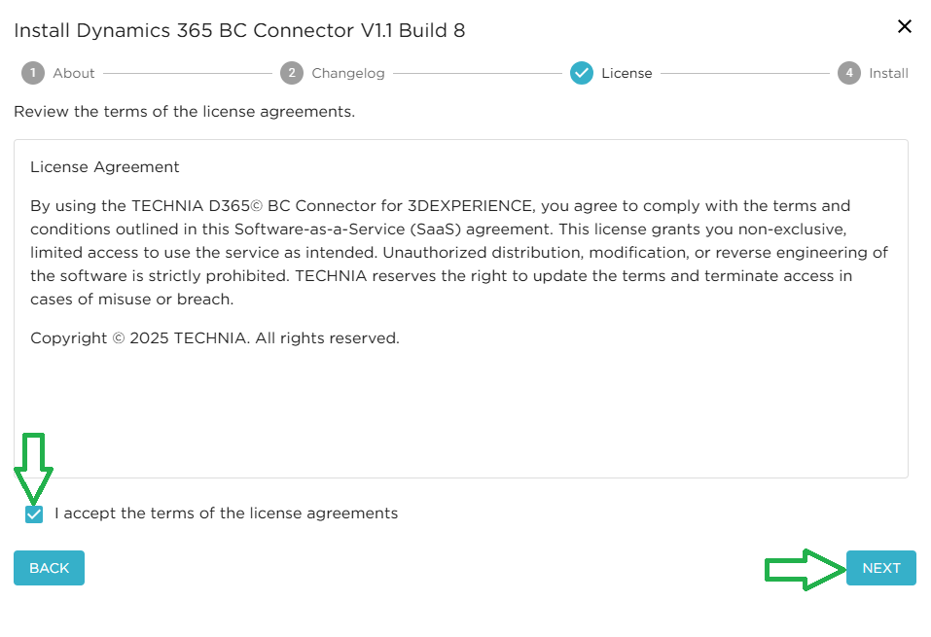Click the License step checkmark icon
Image resolution: width=931 pixels, height=637 pixels.
click(x=582, y=73)
